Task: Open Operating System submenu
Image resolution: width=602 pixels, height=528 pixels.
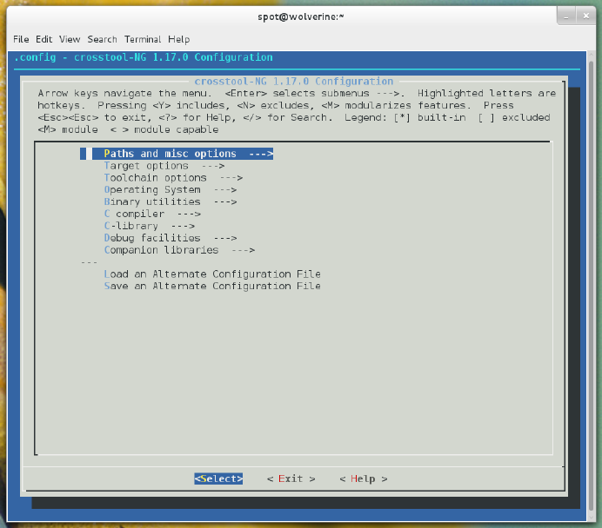Action: click(x=171, y=189)
